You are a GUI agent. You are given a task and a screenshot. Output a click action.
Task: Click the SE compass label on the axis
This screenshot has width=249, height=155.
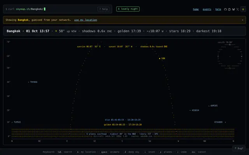click(95, 141)
